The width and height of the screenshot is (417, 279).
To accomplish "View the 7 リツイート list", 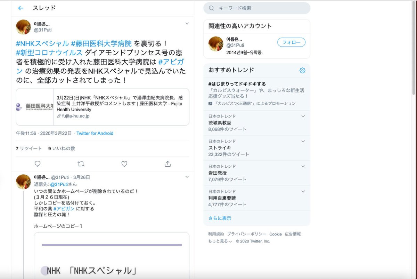I will click(x=29, y=149).
